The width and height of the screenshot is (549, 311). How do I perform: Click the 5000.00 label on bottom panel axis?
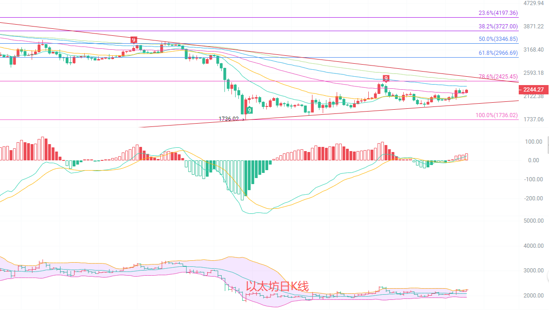coord(534,221)
